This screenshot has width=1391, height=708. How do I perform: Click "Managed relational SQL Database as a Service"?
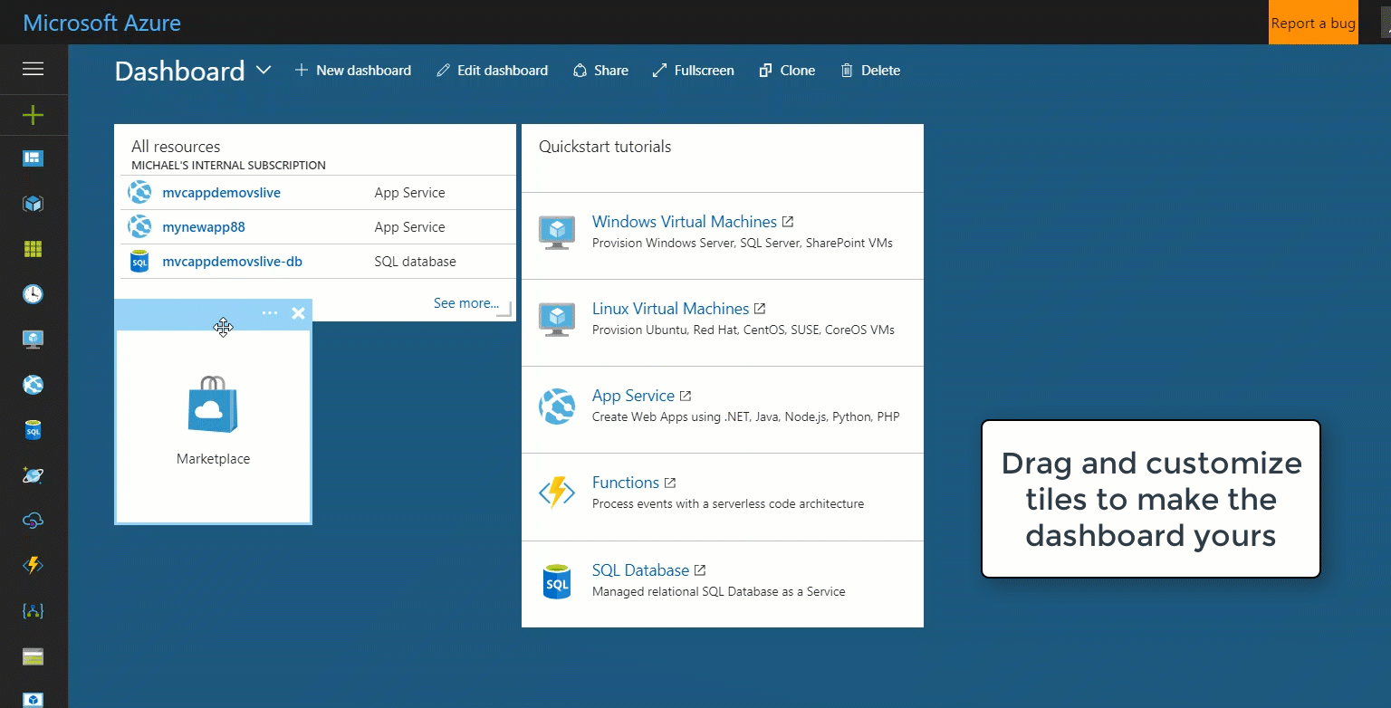pos(719,591)
